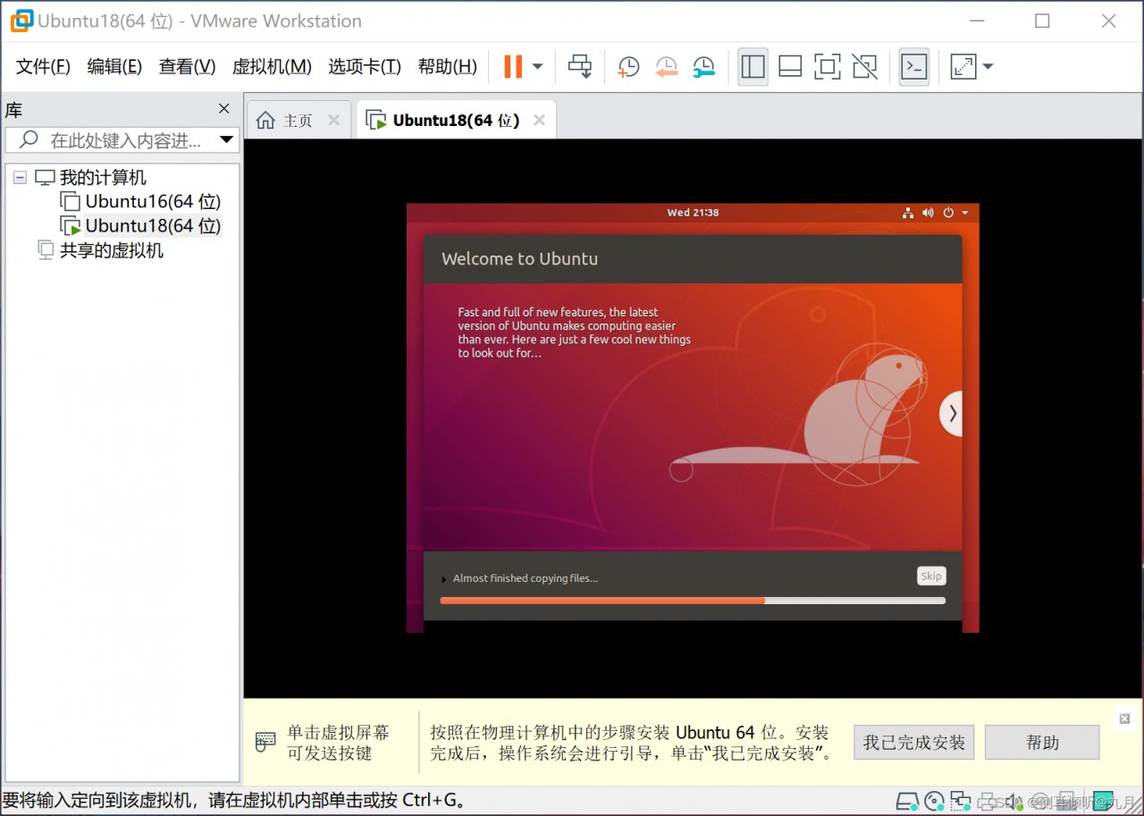Click the teal message log status icon
Screen dimensions: 1144x816
click(1103, 800)
